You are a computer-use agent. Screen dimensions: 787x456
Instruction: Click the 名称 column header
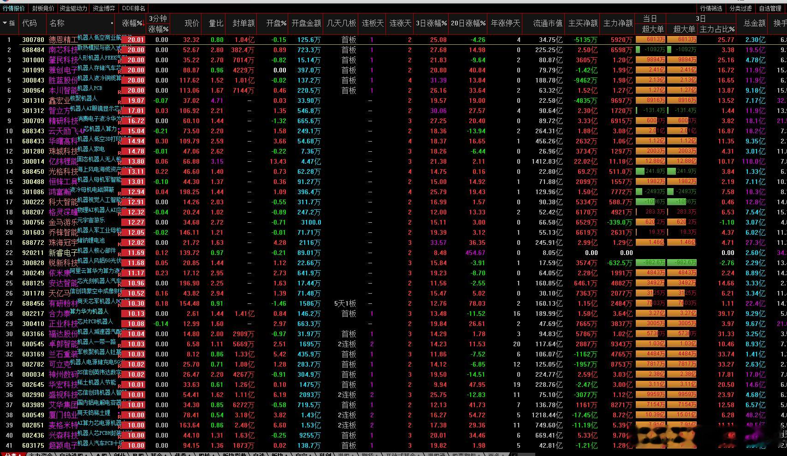click(x=57, y=23)
